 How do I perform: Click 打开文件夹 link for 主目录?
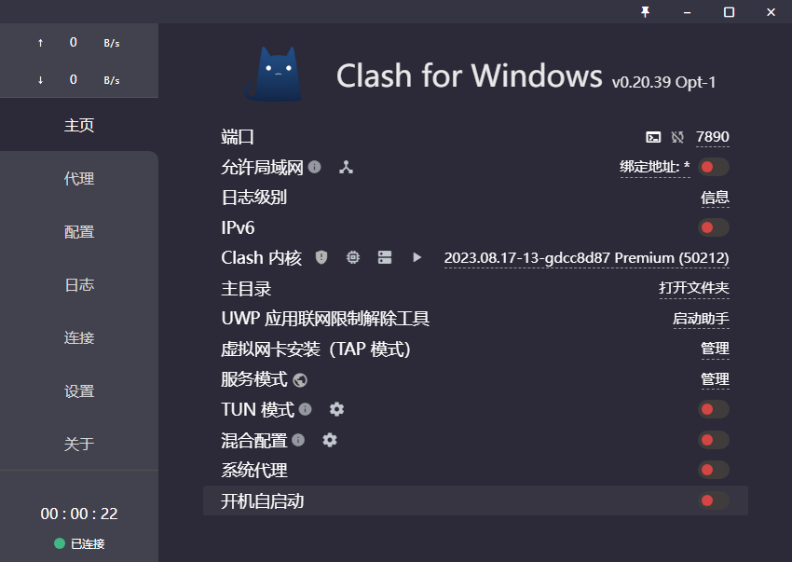pyautogui.click(x=694, y=288)
